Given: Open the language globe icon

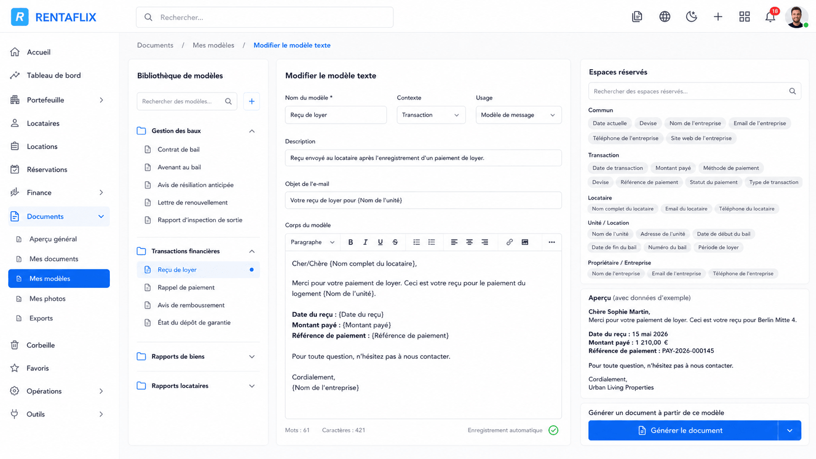Looking at the screenshot, I should [x=665, y=17].
